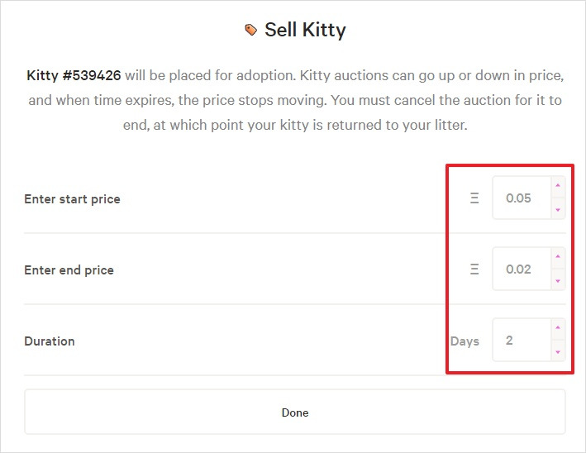Focus the end price field showing 0.02
This screenshot has height=453, width=586.
(522, 269)
